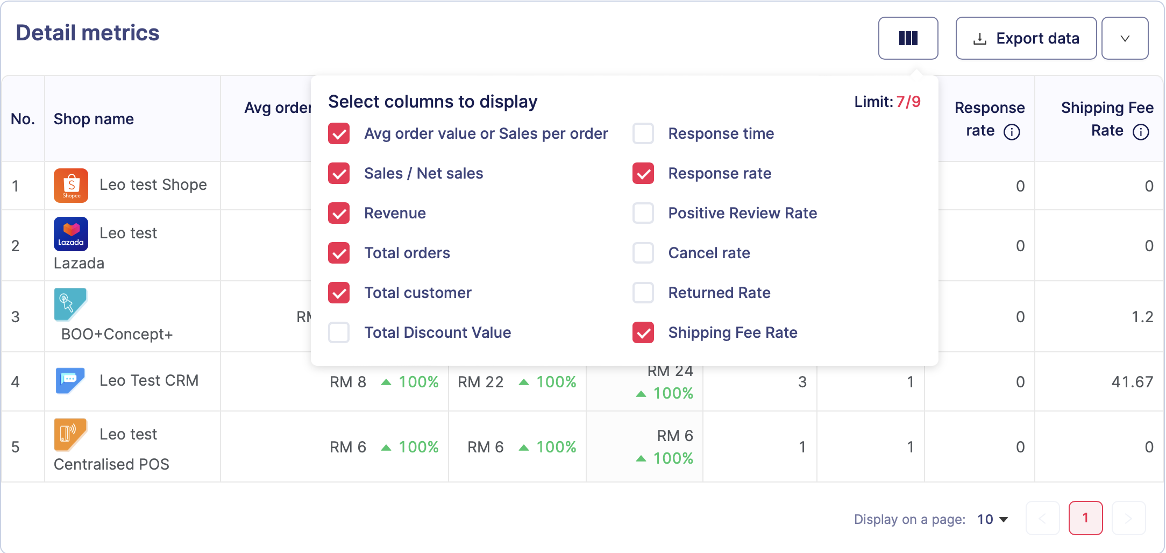This screenshot has height=553, width=1166.
Task: Click the previous page arrow
Action: (x=1042, y=518)
